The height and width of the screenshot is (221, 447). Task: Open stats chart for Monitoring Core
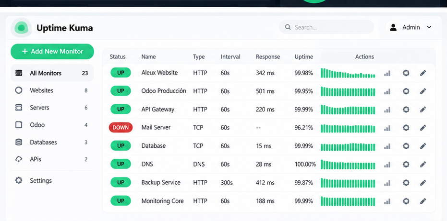coord(387,201)
